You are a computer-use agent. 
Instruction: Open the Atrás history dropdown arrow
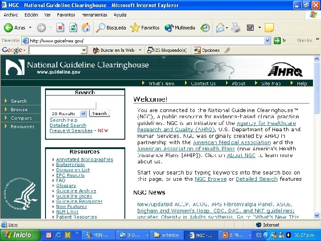[x=30, y=28]
